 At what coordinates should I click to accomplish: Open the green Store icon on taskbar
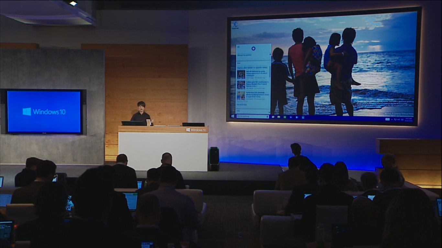(x=285, y=117)
